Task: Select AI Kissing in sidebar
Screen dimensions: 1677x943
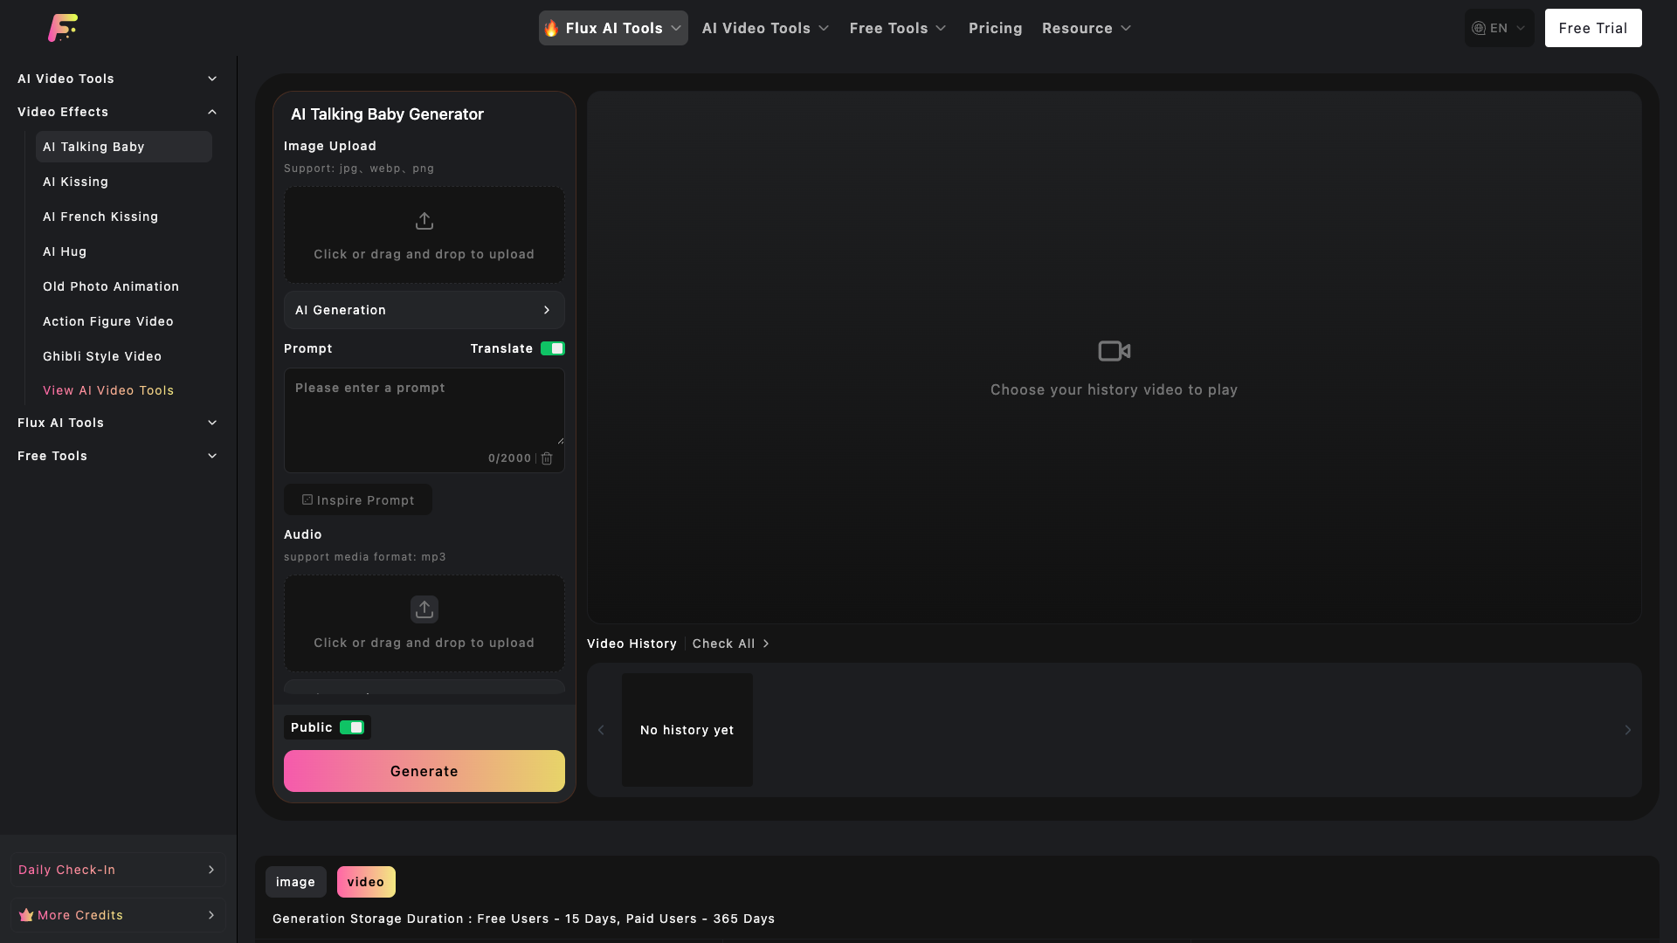Action: point(124,182)
